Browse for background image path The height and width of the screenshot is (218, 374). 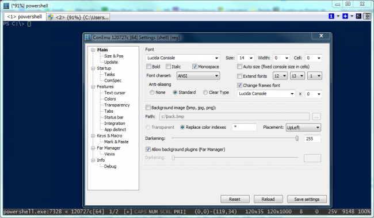coord(316,117)
